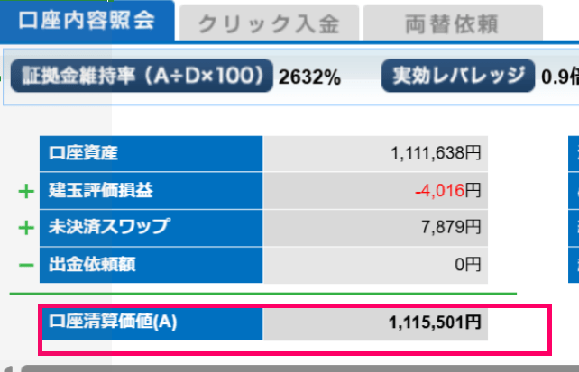This screenshot has width=579, height=372.
Task: Click the bold 1,115,501円 liquidation value
Action: point(436,322)
